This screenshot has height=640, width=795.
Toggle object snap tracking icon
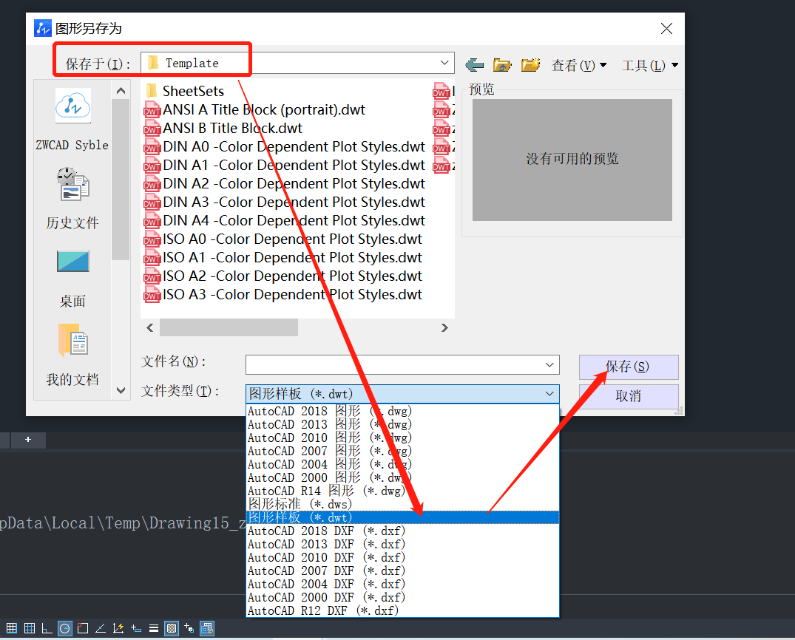[x=101, y=628]
